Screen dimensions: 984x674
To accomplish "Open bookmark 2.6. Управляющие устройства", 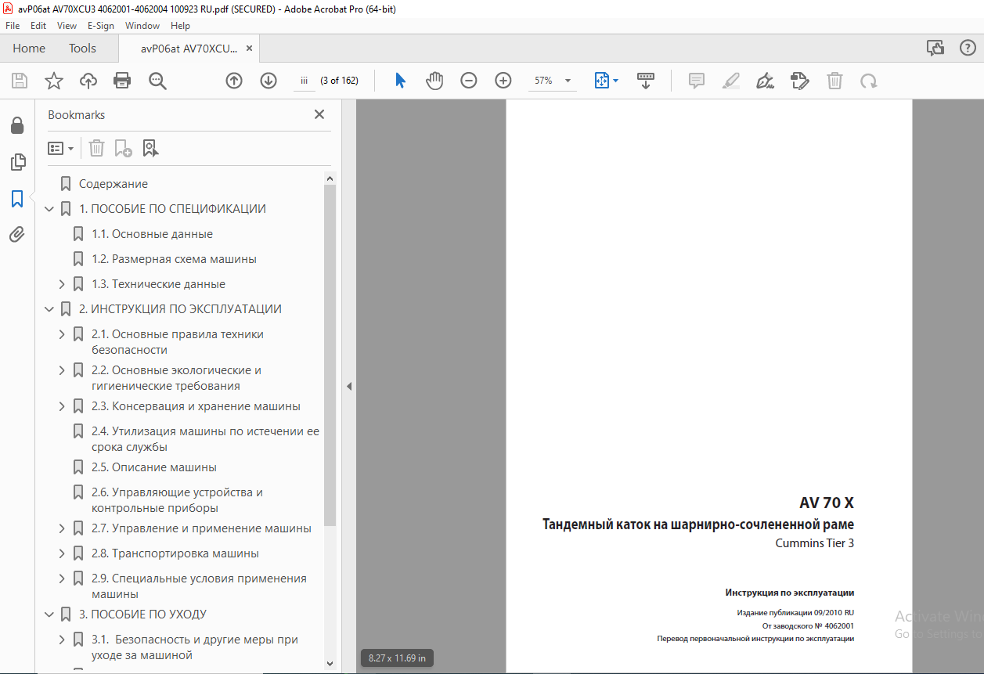I will coord(177,500).
